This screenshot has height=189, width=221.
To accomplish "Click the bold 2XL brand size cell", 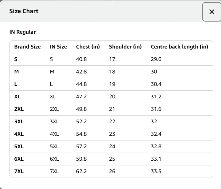I will point(19,109).
